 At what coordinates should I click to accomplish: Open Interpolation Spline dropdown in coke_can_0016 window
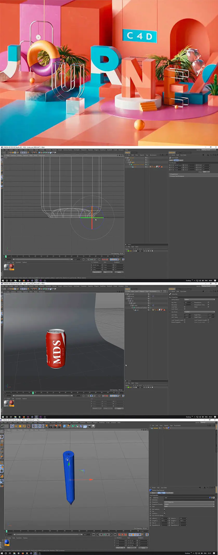pyautogui.click(x=200, y=299)
